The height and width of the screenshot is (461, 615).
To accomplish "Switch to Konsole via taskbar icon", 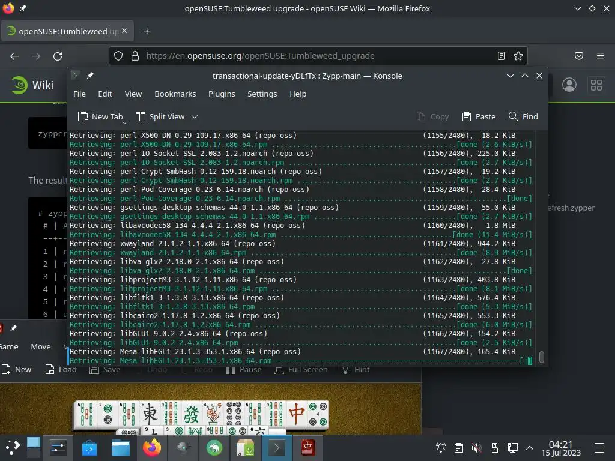I will (276, 447).
